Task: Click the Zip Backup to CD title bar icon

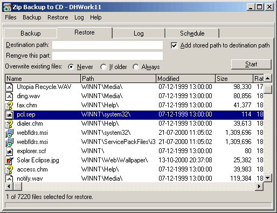Action: (8, 7)
